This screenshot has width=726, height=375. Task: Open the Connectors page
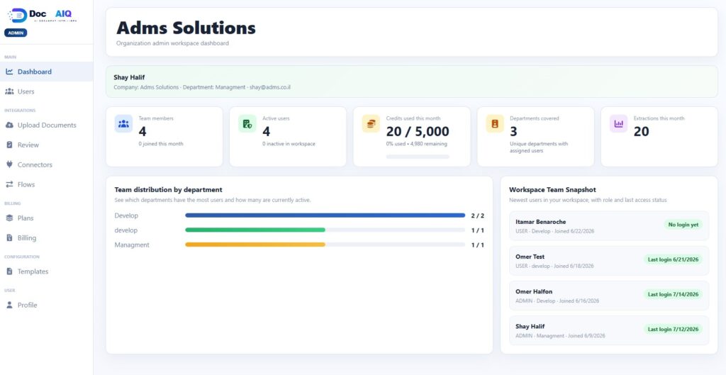(x=46, y=164)
